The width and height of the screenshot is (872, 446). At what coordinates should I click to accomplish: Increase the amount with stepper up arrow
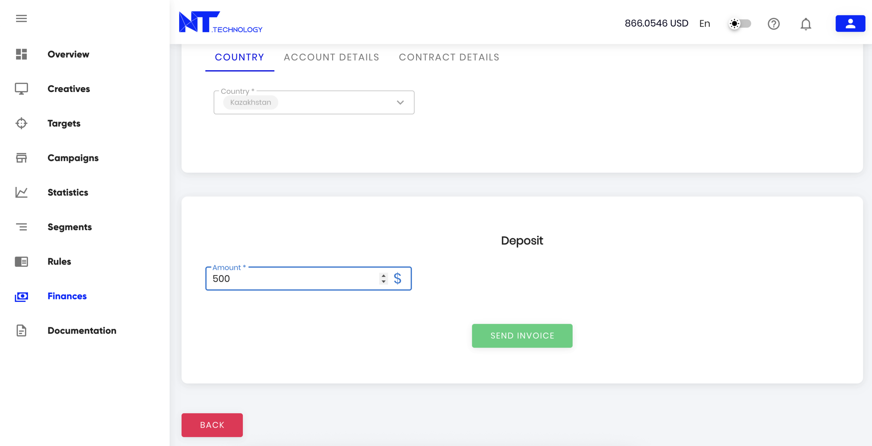tap(384, 276)
